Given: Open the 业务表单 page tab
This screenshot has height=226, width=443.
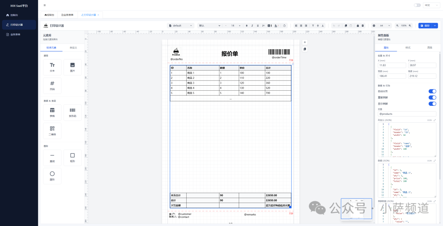Looking at the screenshot, I should tap(67, 15).
